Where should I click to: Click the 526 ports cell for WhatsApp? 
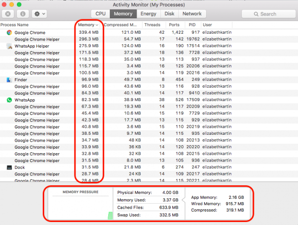coord(180,100)
